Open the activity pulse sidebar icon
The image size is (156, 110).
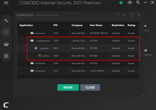[6, 20]
